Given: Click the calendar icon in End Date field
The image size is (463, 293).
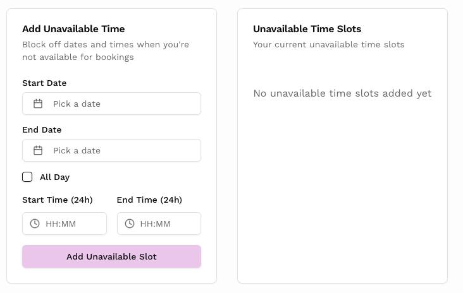Looking at the screenshot, I should click(x=38, y=150).
